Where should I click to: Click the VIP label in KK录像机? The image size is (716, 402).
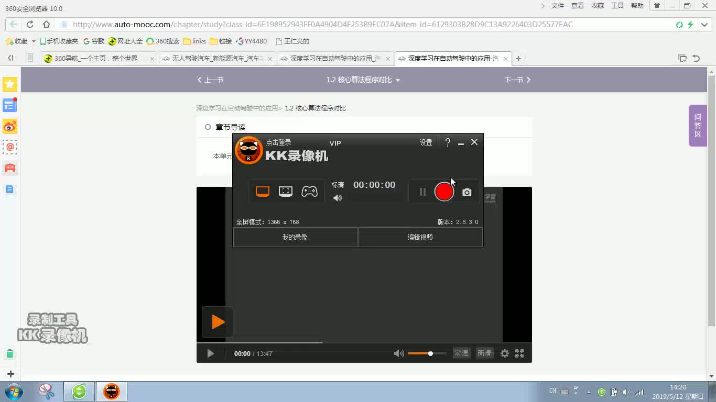335,143
